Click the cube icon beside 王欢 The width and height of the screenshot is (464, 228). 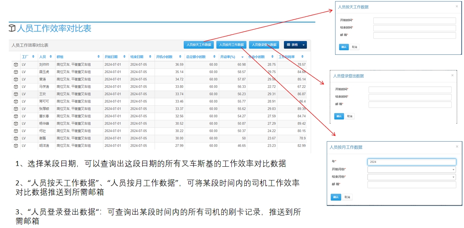(16, 94)
